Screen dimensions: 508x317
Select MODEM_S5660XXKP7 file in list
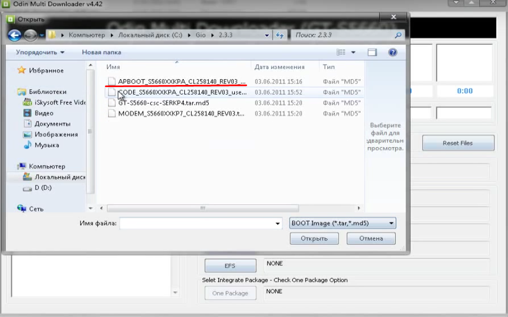tap(181, 114)
